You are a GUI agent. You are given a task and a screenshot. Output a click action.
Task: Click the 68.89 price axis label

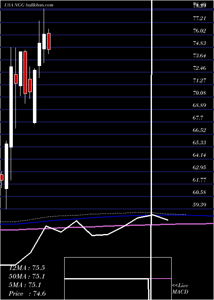(x=199, y=105)
